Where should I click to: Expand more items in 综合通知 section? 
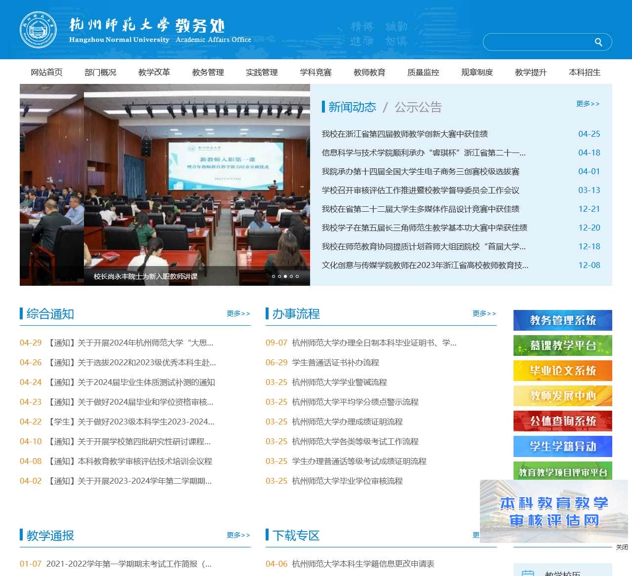(x=238, y=313)
